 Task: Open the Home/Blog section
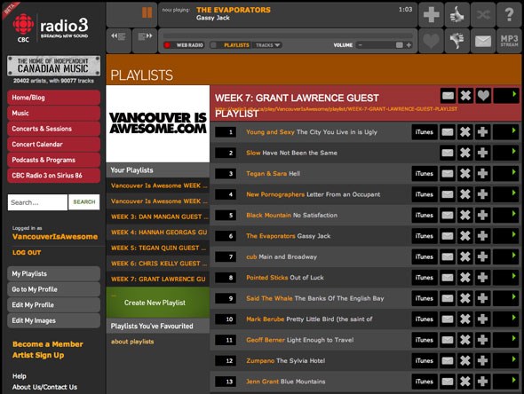pyautogui.click(x=54, y=98)
